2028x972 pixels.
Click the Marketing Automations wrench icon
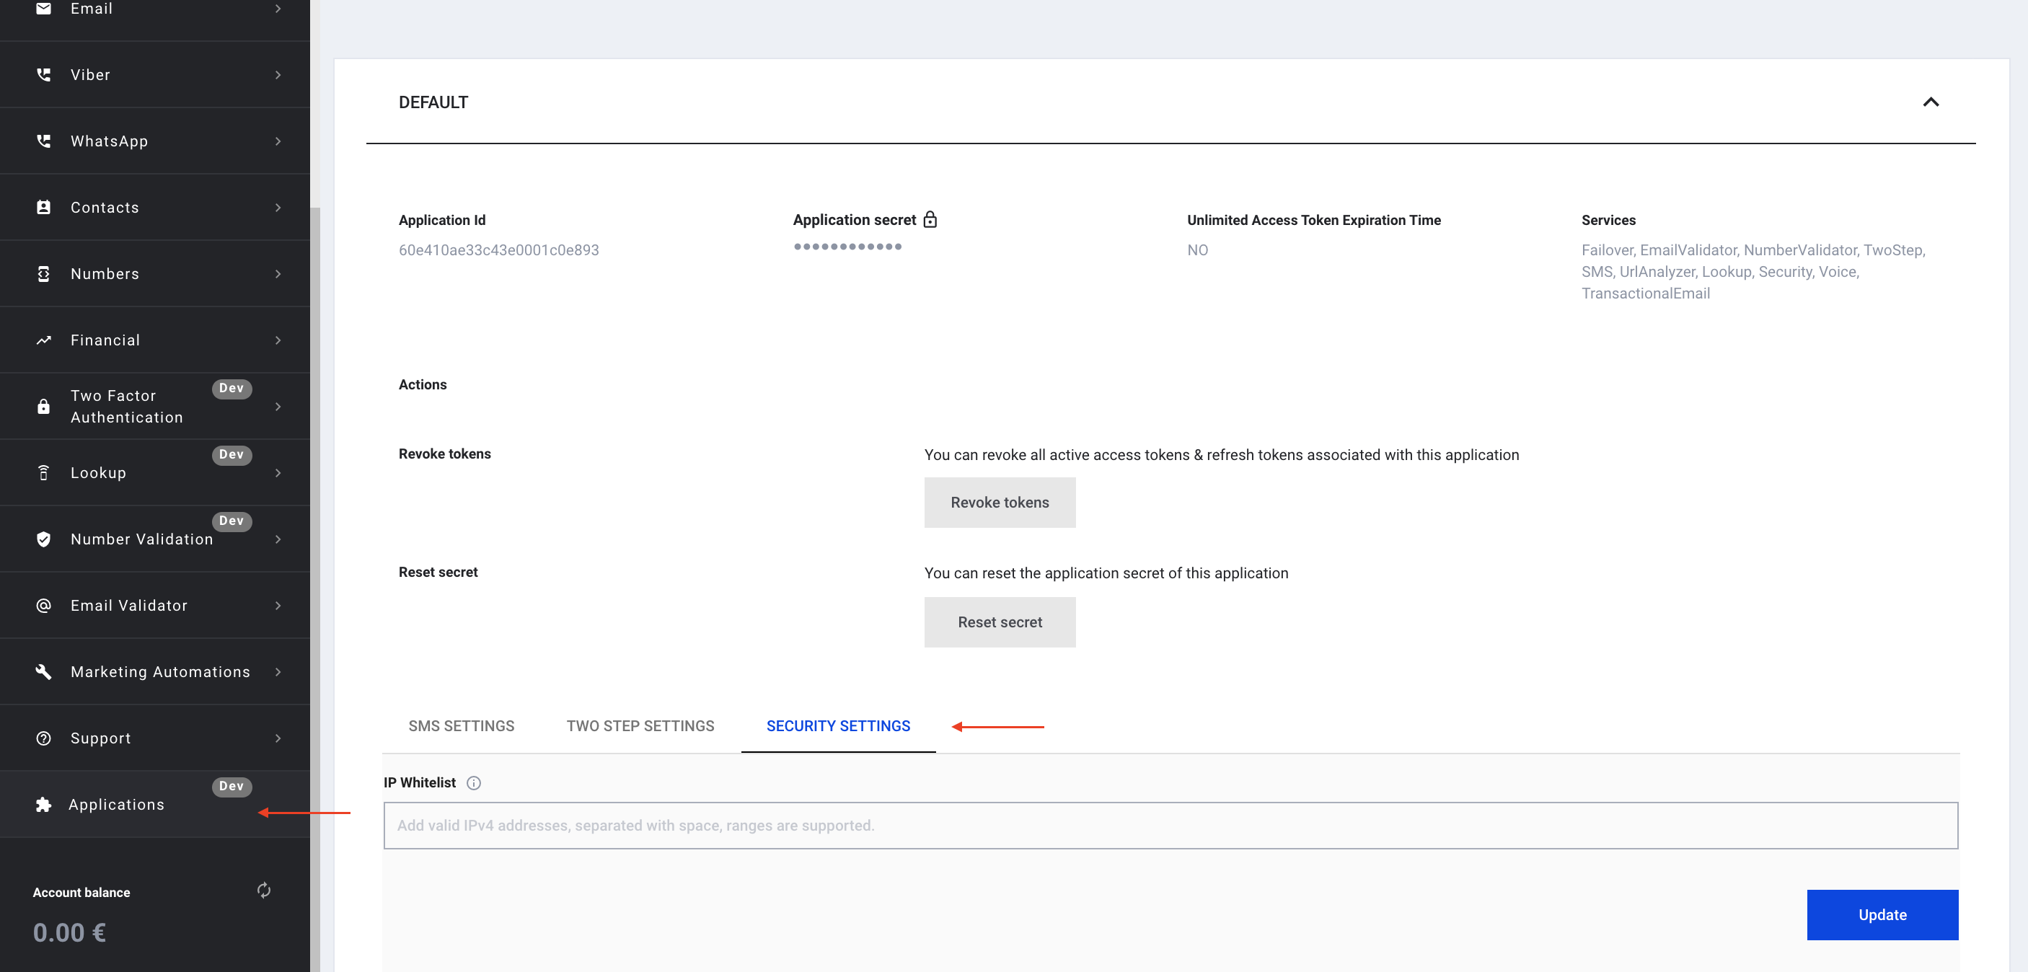pos(44,671)
